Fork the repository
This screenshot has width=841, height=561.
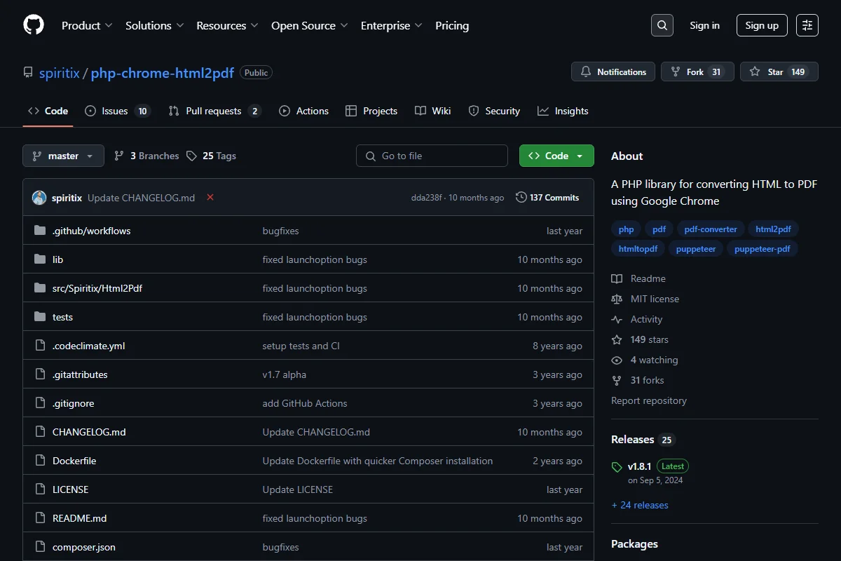[x=697, y=72]
